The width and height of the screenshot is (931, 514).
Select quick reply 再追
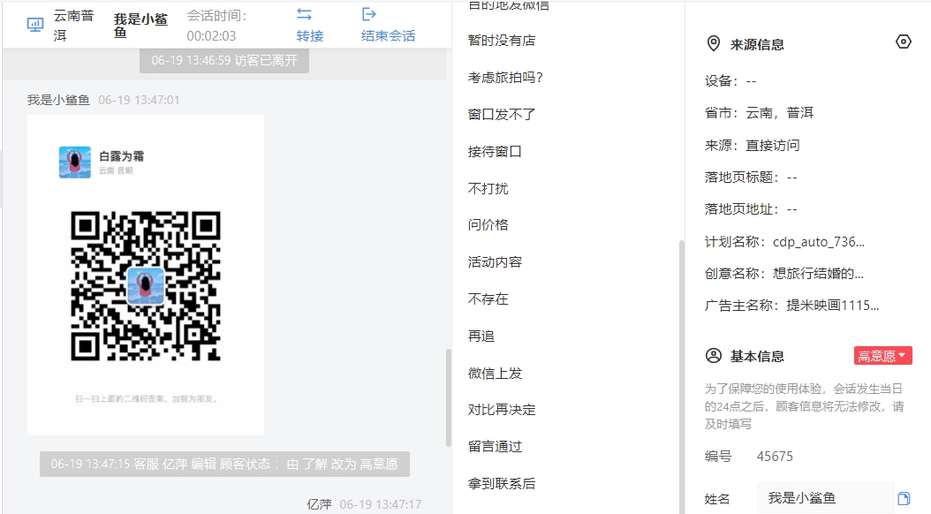pyautogui.click(x=481, y=336)
